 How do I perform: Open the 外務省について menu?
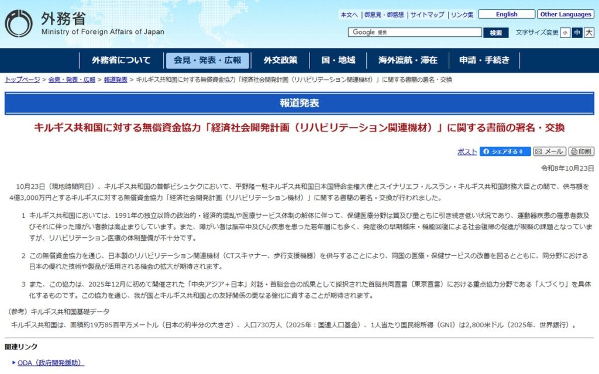click(x=121, y=60)
